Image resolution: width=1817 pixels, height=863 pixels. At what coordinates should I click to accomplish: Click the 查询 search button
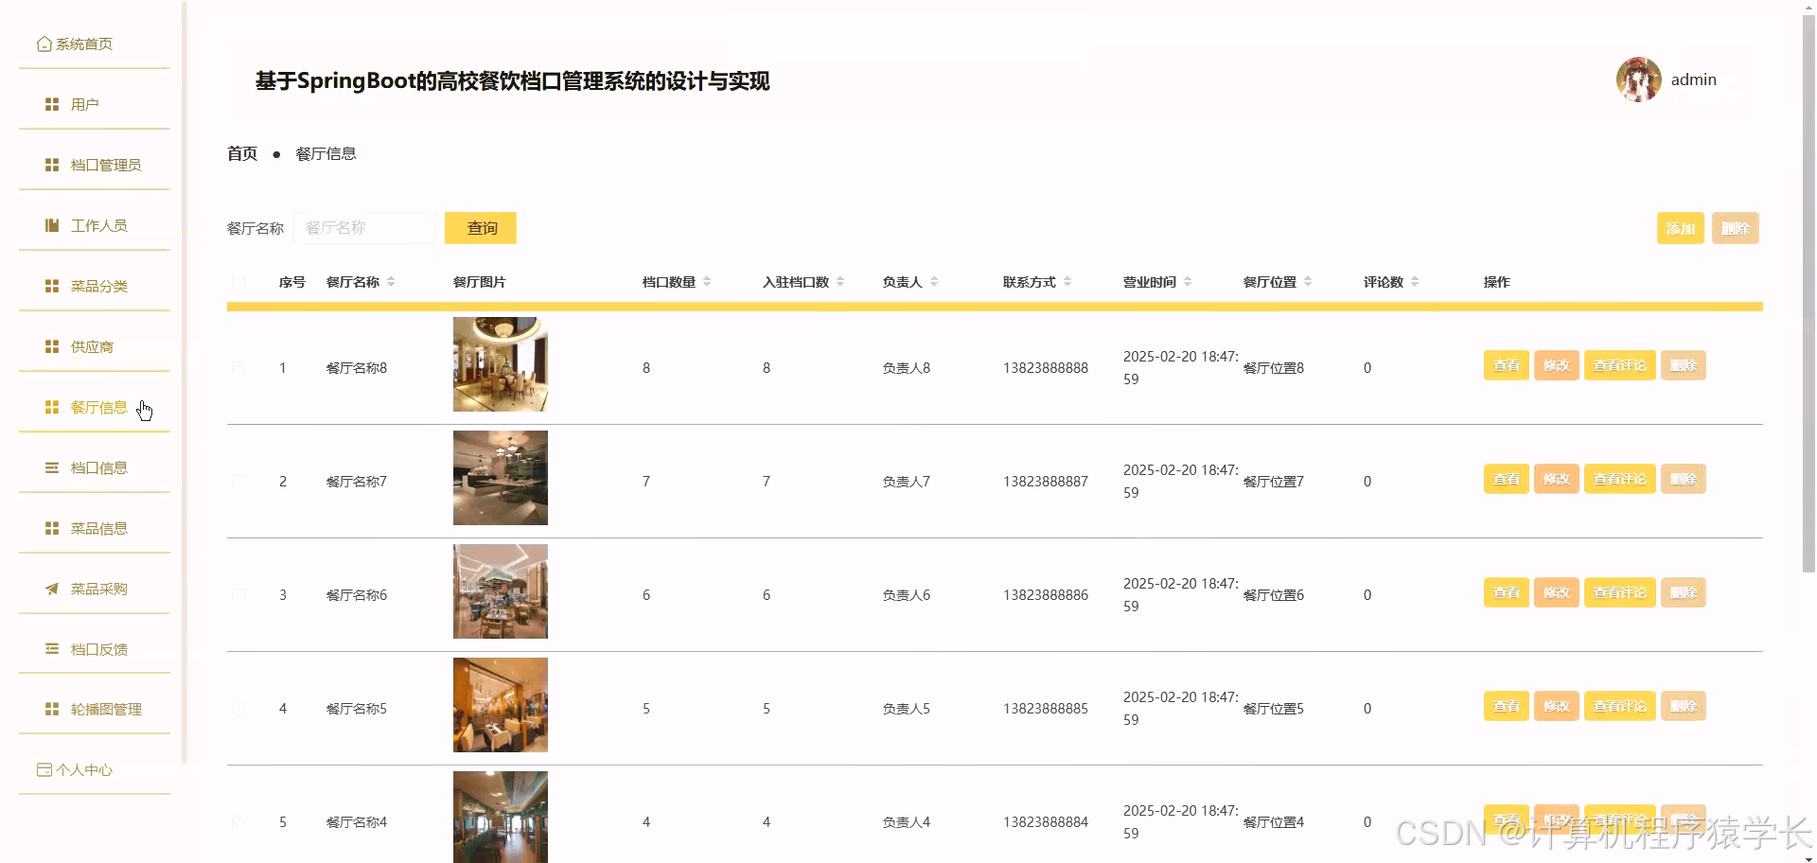[x=480, y=227]
